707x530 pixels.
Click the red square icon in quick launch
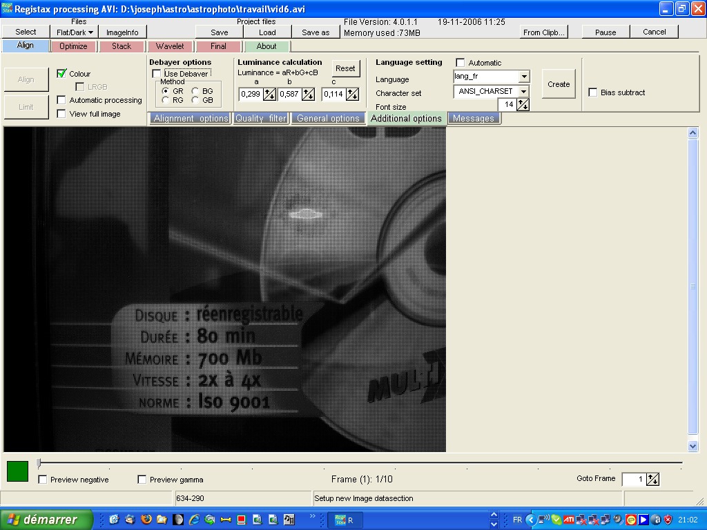coord(241,520)
